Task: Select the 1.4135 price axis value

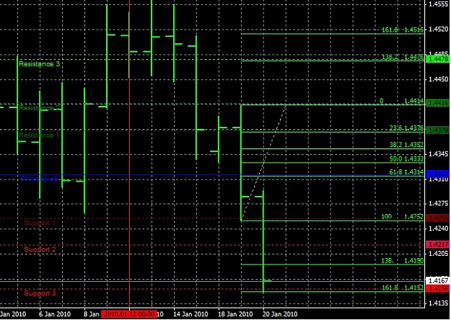Action: coord(438,303)
